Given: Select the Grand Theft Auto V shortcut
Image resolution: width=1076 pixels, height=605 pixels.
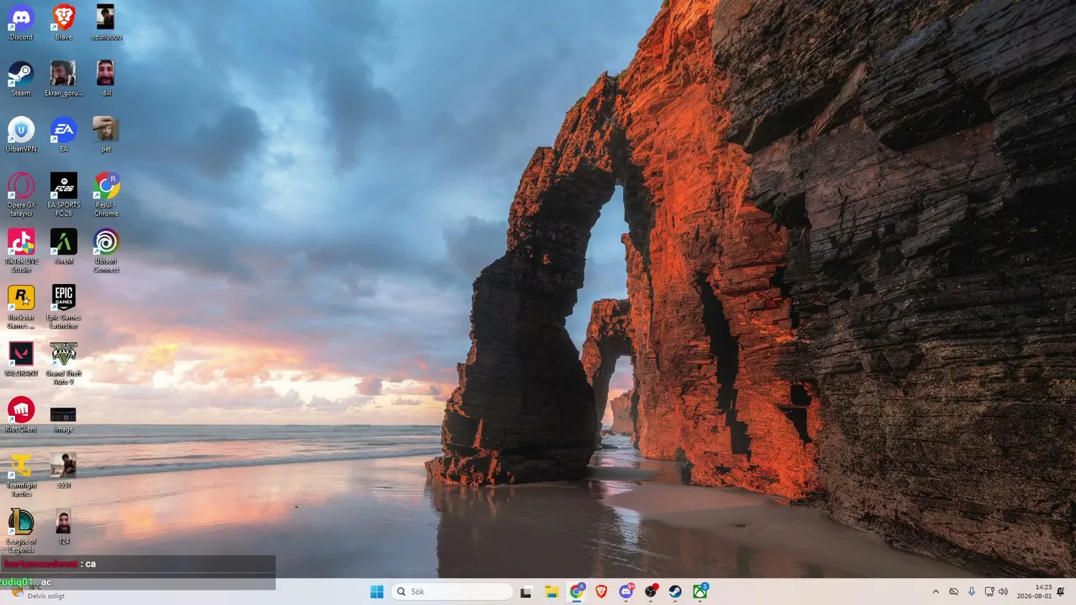Looking at the screenshot, I should tap(64, 363).
